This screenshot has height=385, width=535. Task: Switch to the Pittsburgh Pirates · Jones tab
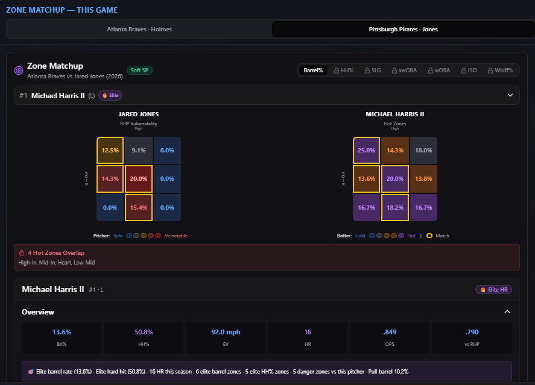pyautogui.click(x=404, y=30)
